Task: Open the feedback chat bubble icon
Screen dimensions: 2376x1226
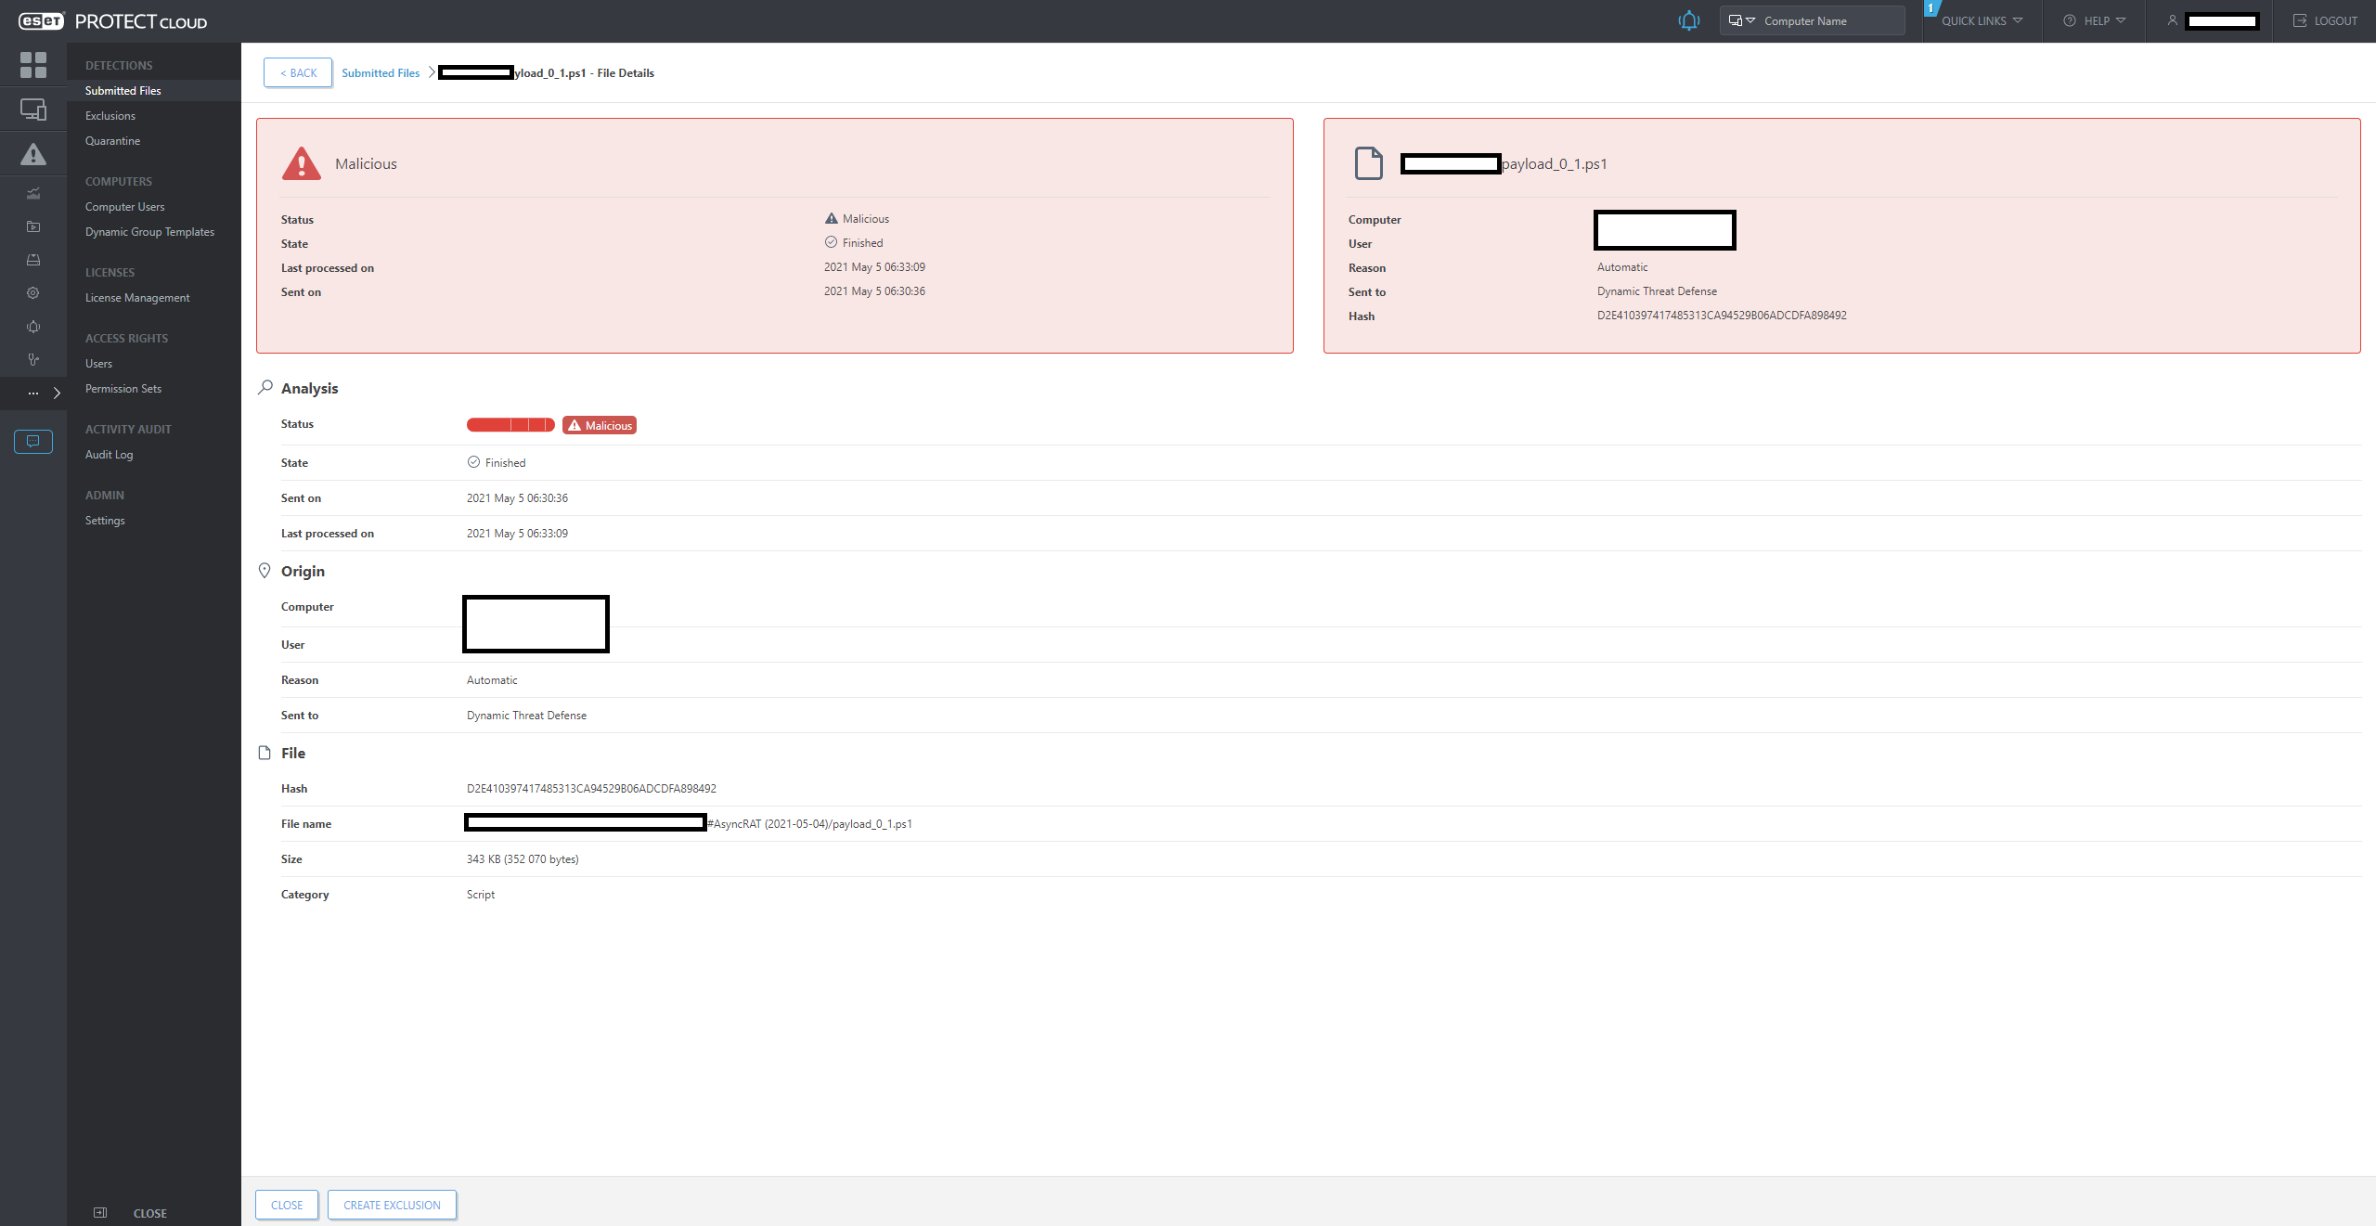Action: point(32,442)
